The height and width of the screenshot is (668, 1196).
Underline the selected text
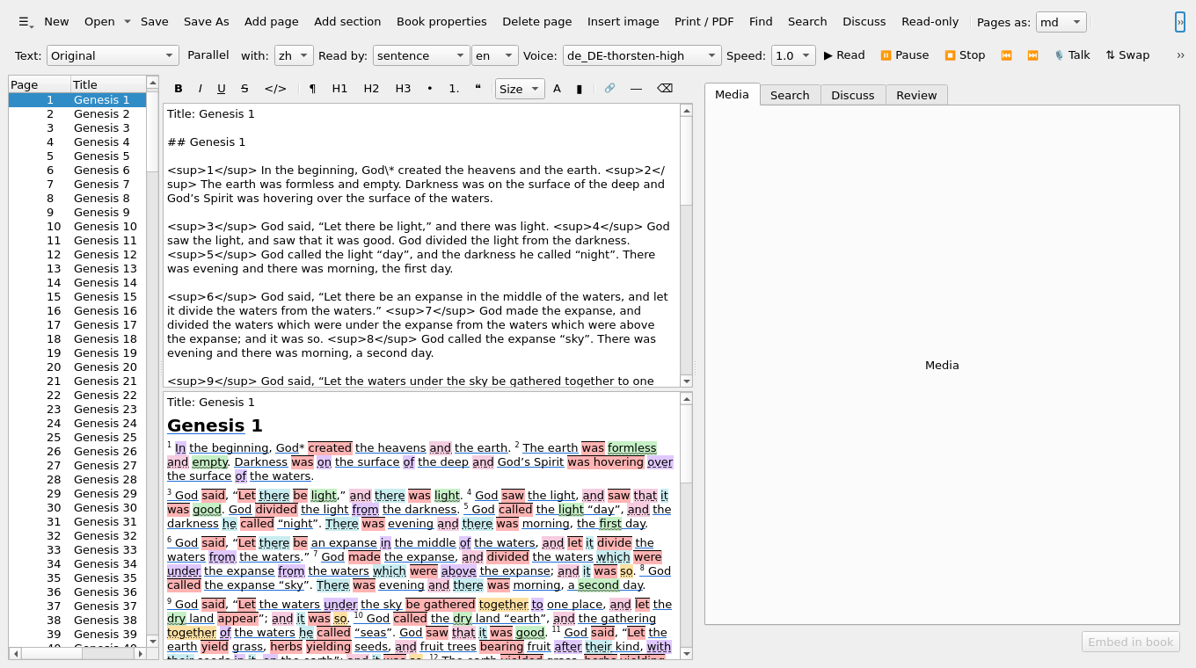221,88
